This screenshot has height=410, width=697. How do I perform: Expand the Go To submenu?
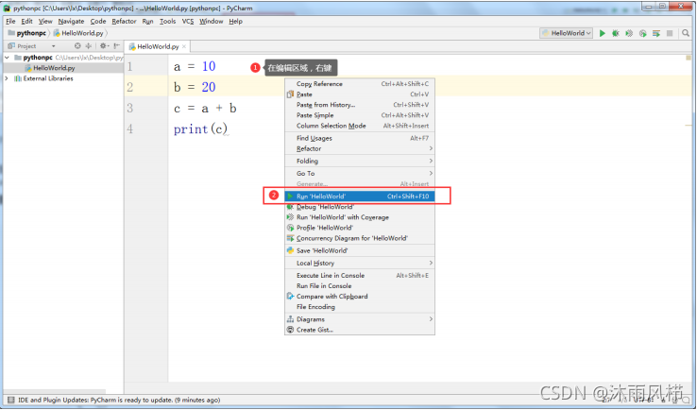431,174
